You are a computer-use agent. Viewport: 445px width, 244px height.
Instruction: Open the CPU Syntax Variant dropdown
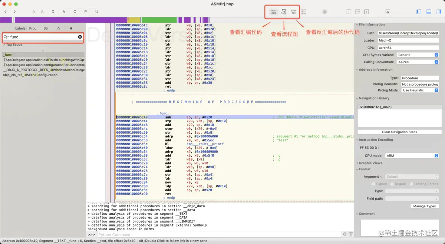click(418, 55)
